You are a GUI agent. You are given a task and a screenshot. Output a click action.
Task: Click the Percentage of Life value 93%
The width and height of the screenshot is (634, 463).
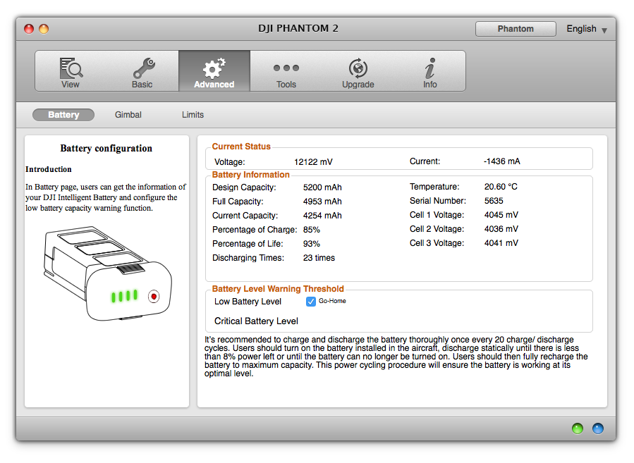[311, 244]
